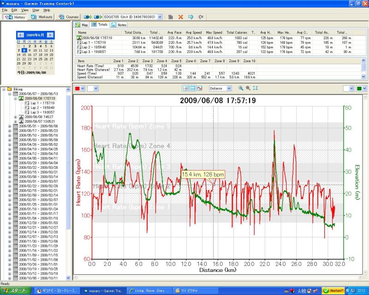Click the Lap 1 icon in Totals table
This screenshot has height=295, width=369.
79,42
